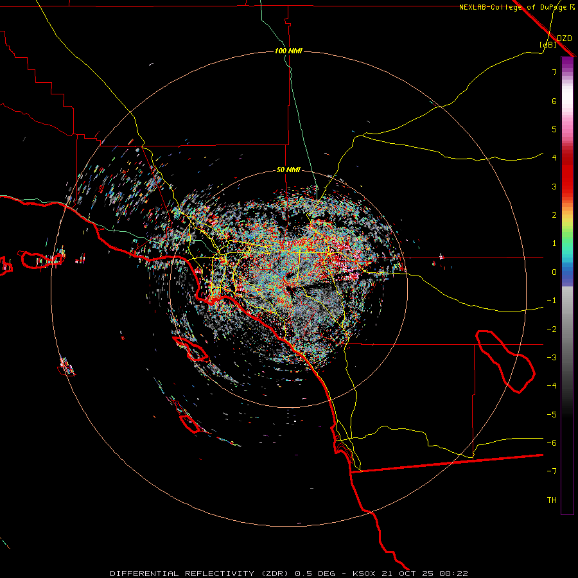Click the 0 dB value on color scale

coord(554,272)
